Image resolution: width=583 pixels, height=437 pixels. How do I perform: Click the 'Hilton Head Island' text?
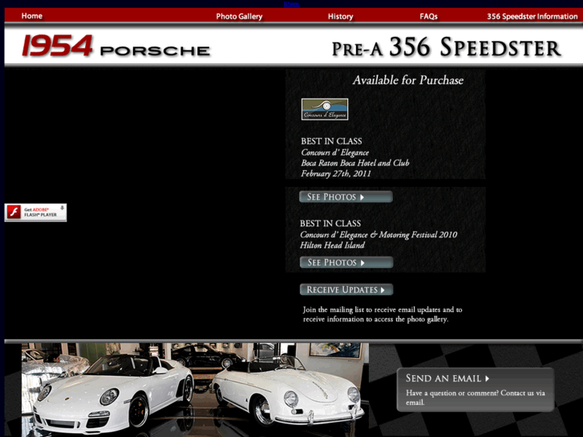coord(333,245)
